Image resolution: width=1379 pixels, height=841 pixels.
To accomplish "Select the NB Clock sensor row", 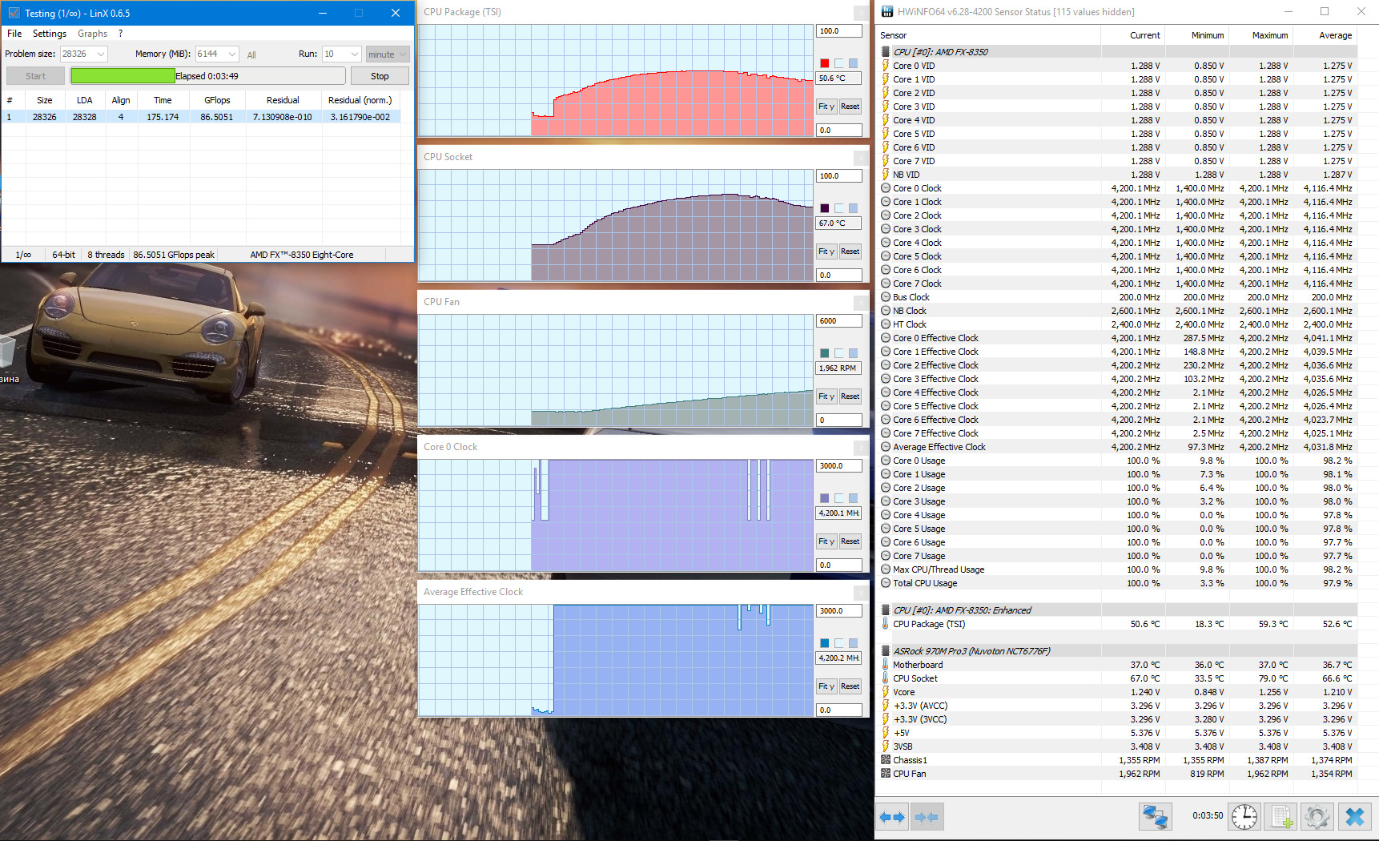I will point(1118,311).
